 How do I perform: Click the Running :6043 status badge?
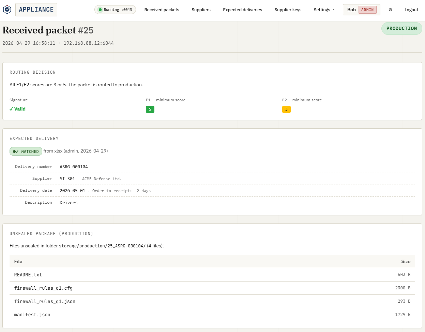115,10
